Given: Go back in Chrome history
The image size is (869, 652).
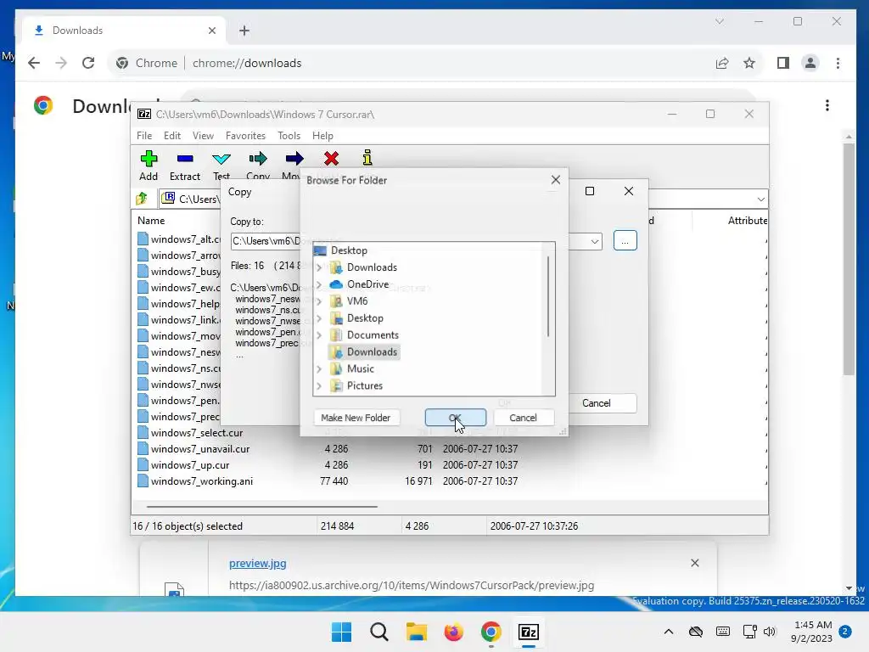Looking at the screenshot, I should click(x=34, y=63).
